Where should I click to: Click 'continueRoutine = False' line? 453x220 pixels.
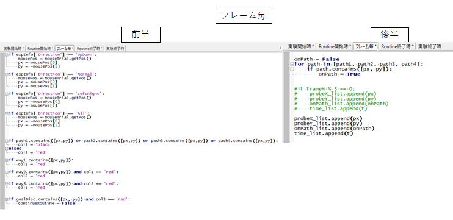46,204
